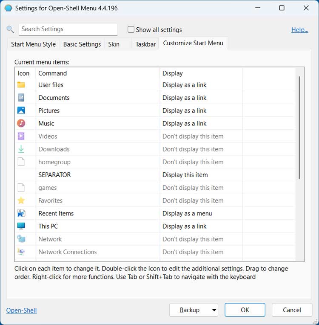The height and width of the screenshot is (325, 319).
Task: Change Videos display setting
Action: 193,136
